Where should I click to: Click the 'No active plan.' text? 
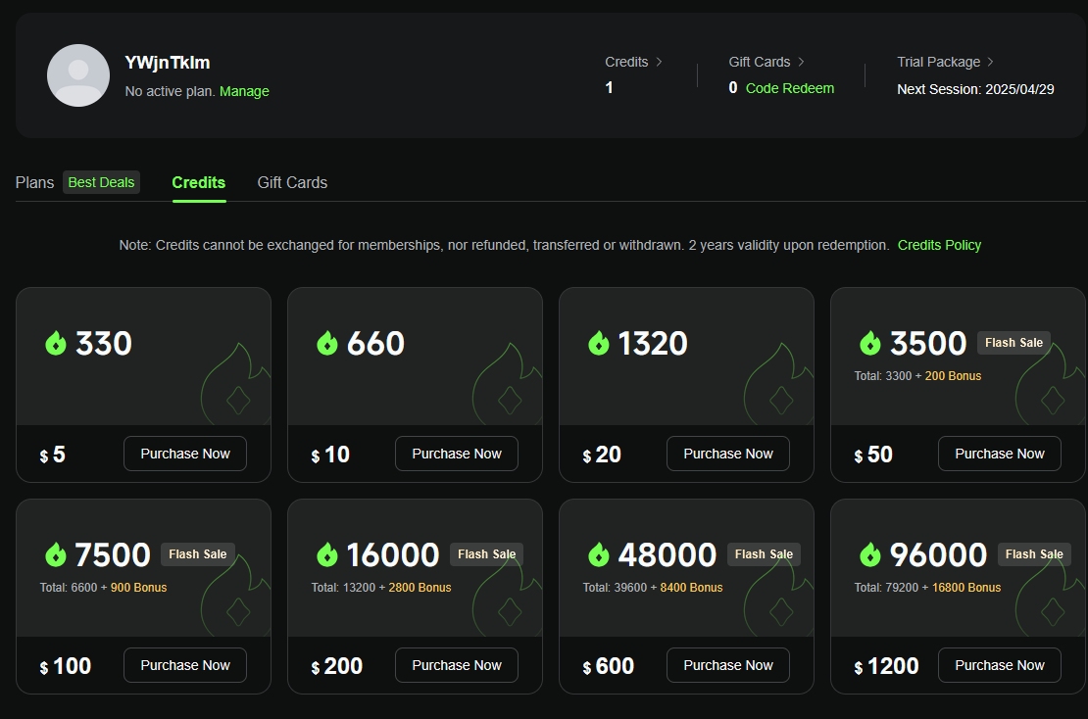coord(170,91)
